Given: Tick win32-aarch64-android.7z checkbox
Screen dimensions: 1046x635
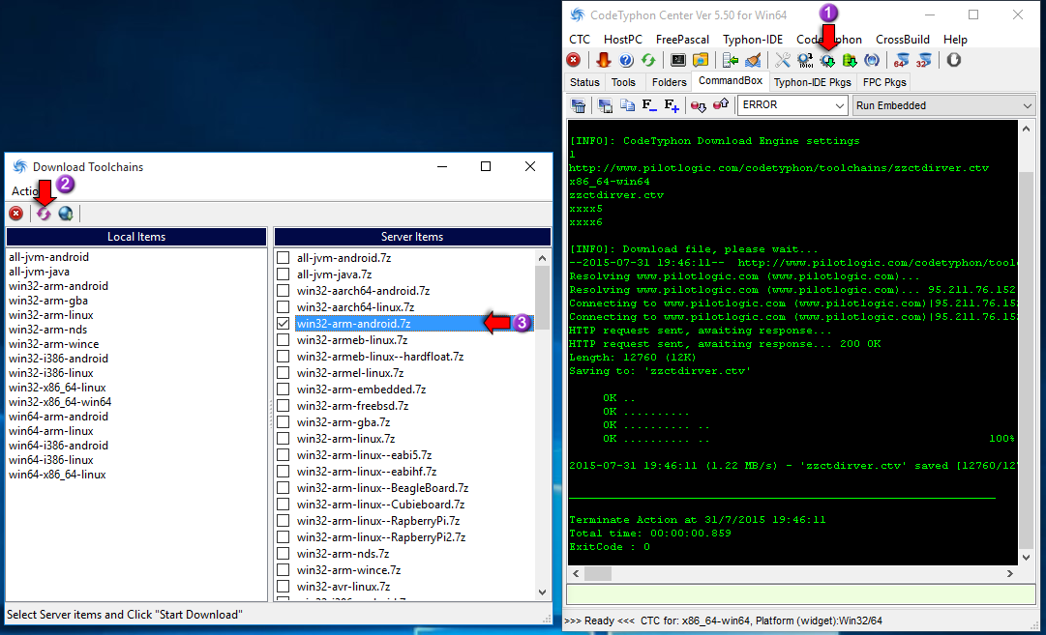Looking at the screenshot, I should click(x=283, y=291).
